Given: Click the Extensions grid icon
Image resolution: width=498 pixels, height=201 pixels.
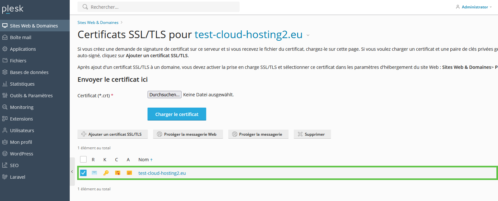Looking at the screenshot, I should [x=5, y=119].
